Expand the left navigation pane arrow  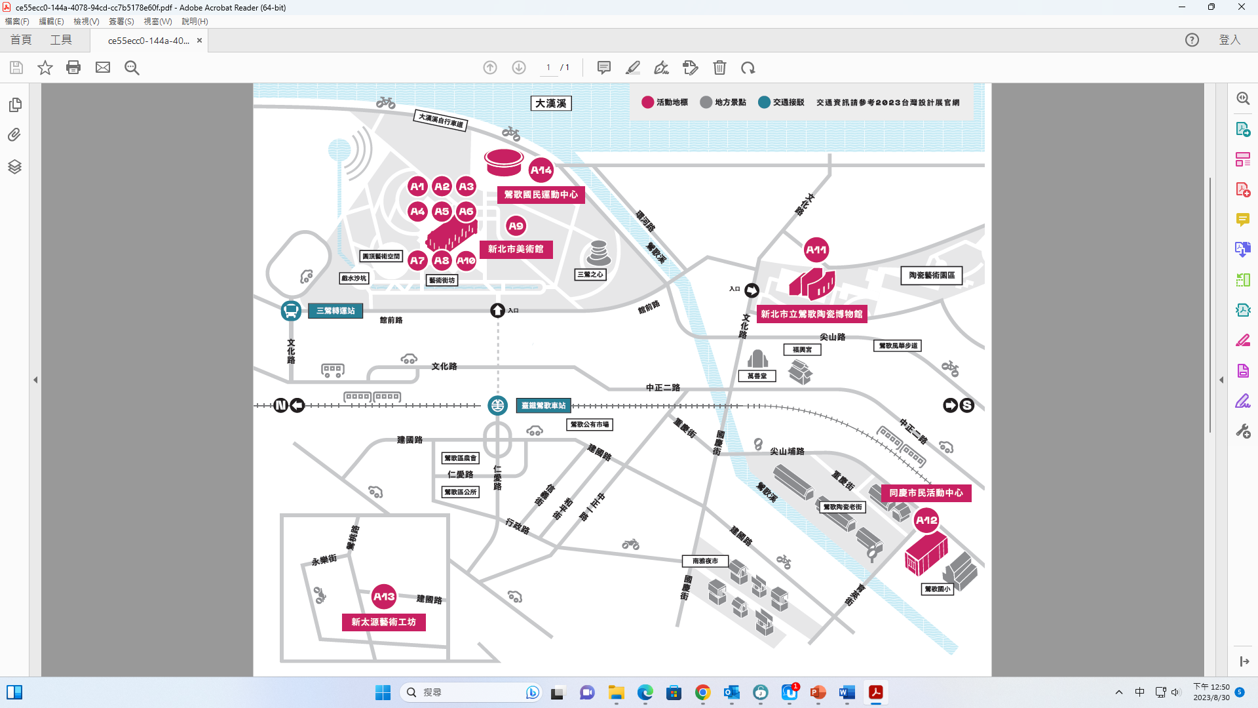[35, 380]
